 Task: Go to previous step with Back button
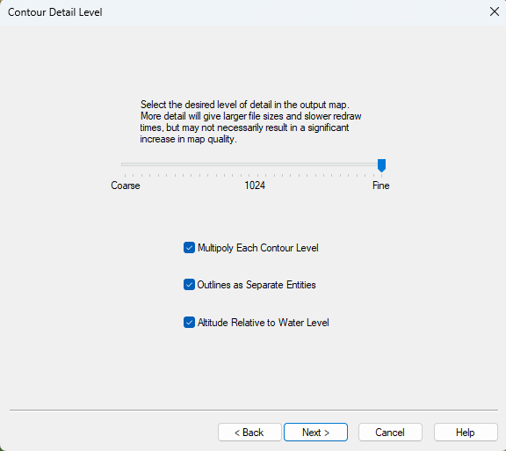249,433
